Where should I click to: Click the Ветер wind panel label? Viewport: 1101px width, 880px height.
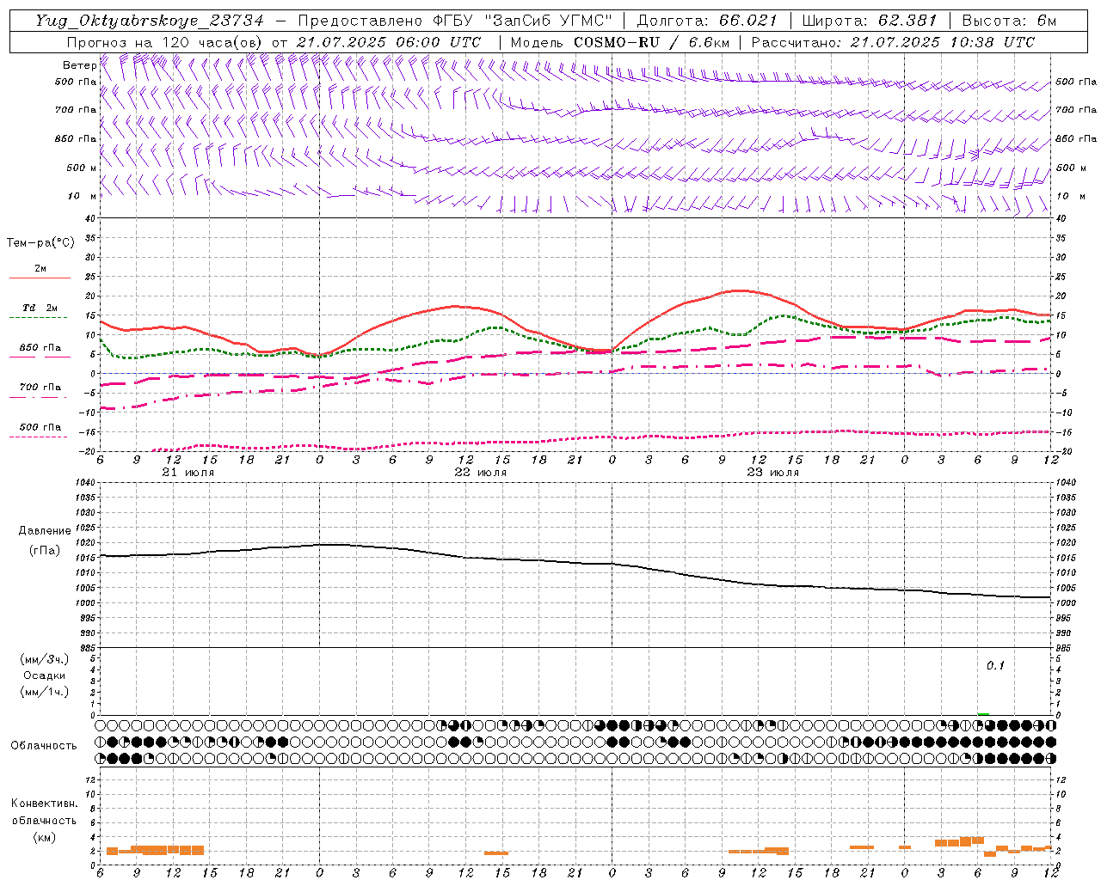point(79,65)
